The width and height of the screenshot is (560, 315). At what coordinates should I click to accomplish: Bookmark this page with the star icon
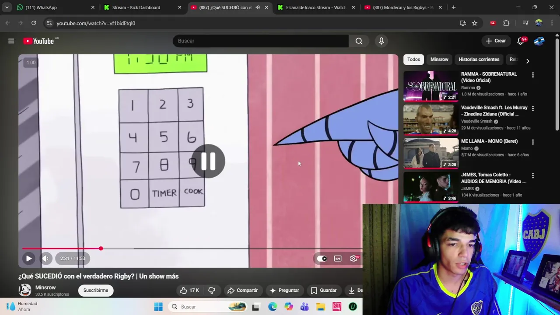pyautogui.click(x=475, y=23)
